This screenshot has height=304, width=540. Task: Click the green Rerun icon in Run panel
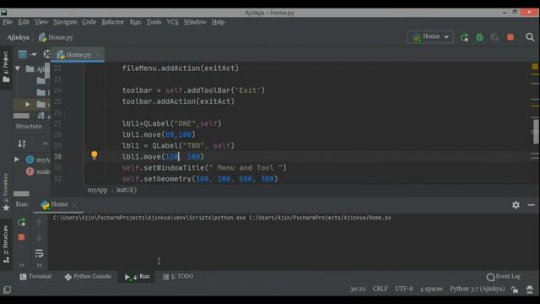(x=21, y=222)
